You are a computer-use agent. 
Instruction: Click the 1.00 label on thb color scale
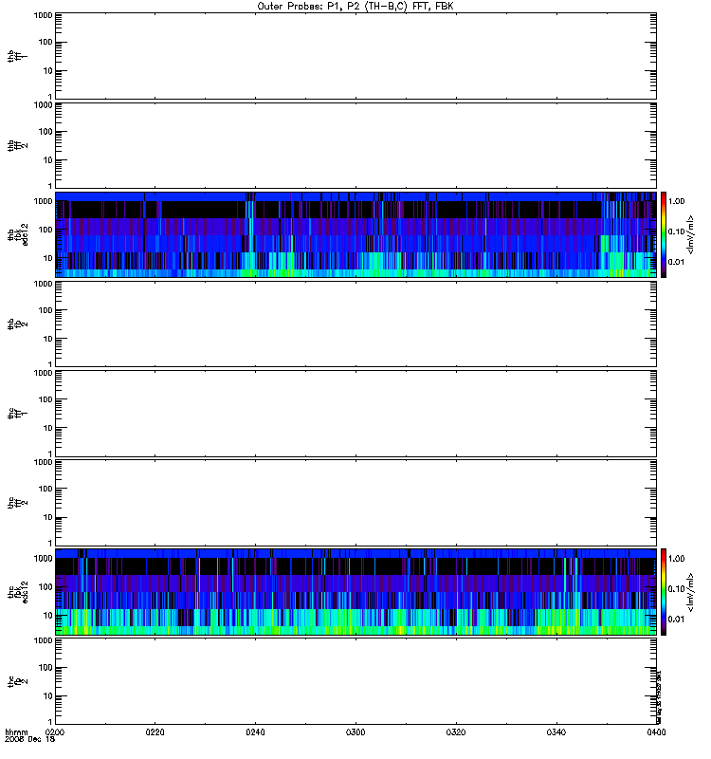pos(676,201)
